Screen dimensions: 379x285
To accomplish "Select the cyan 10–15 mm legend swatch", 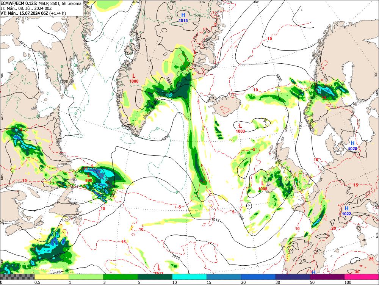I will 189,277.
